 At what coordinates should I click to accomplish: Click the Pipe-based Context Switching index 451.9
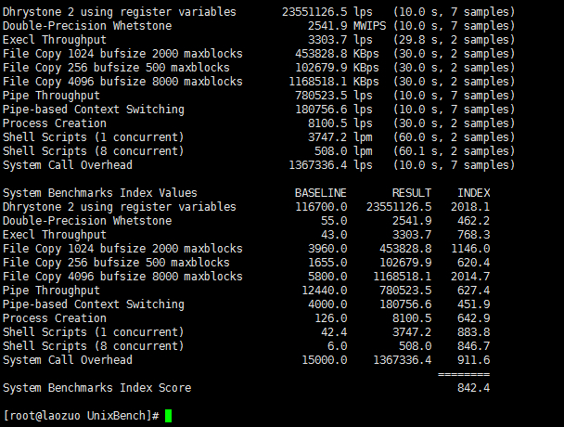473,304
